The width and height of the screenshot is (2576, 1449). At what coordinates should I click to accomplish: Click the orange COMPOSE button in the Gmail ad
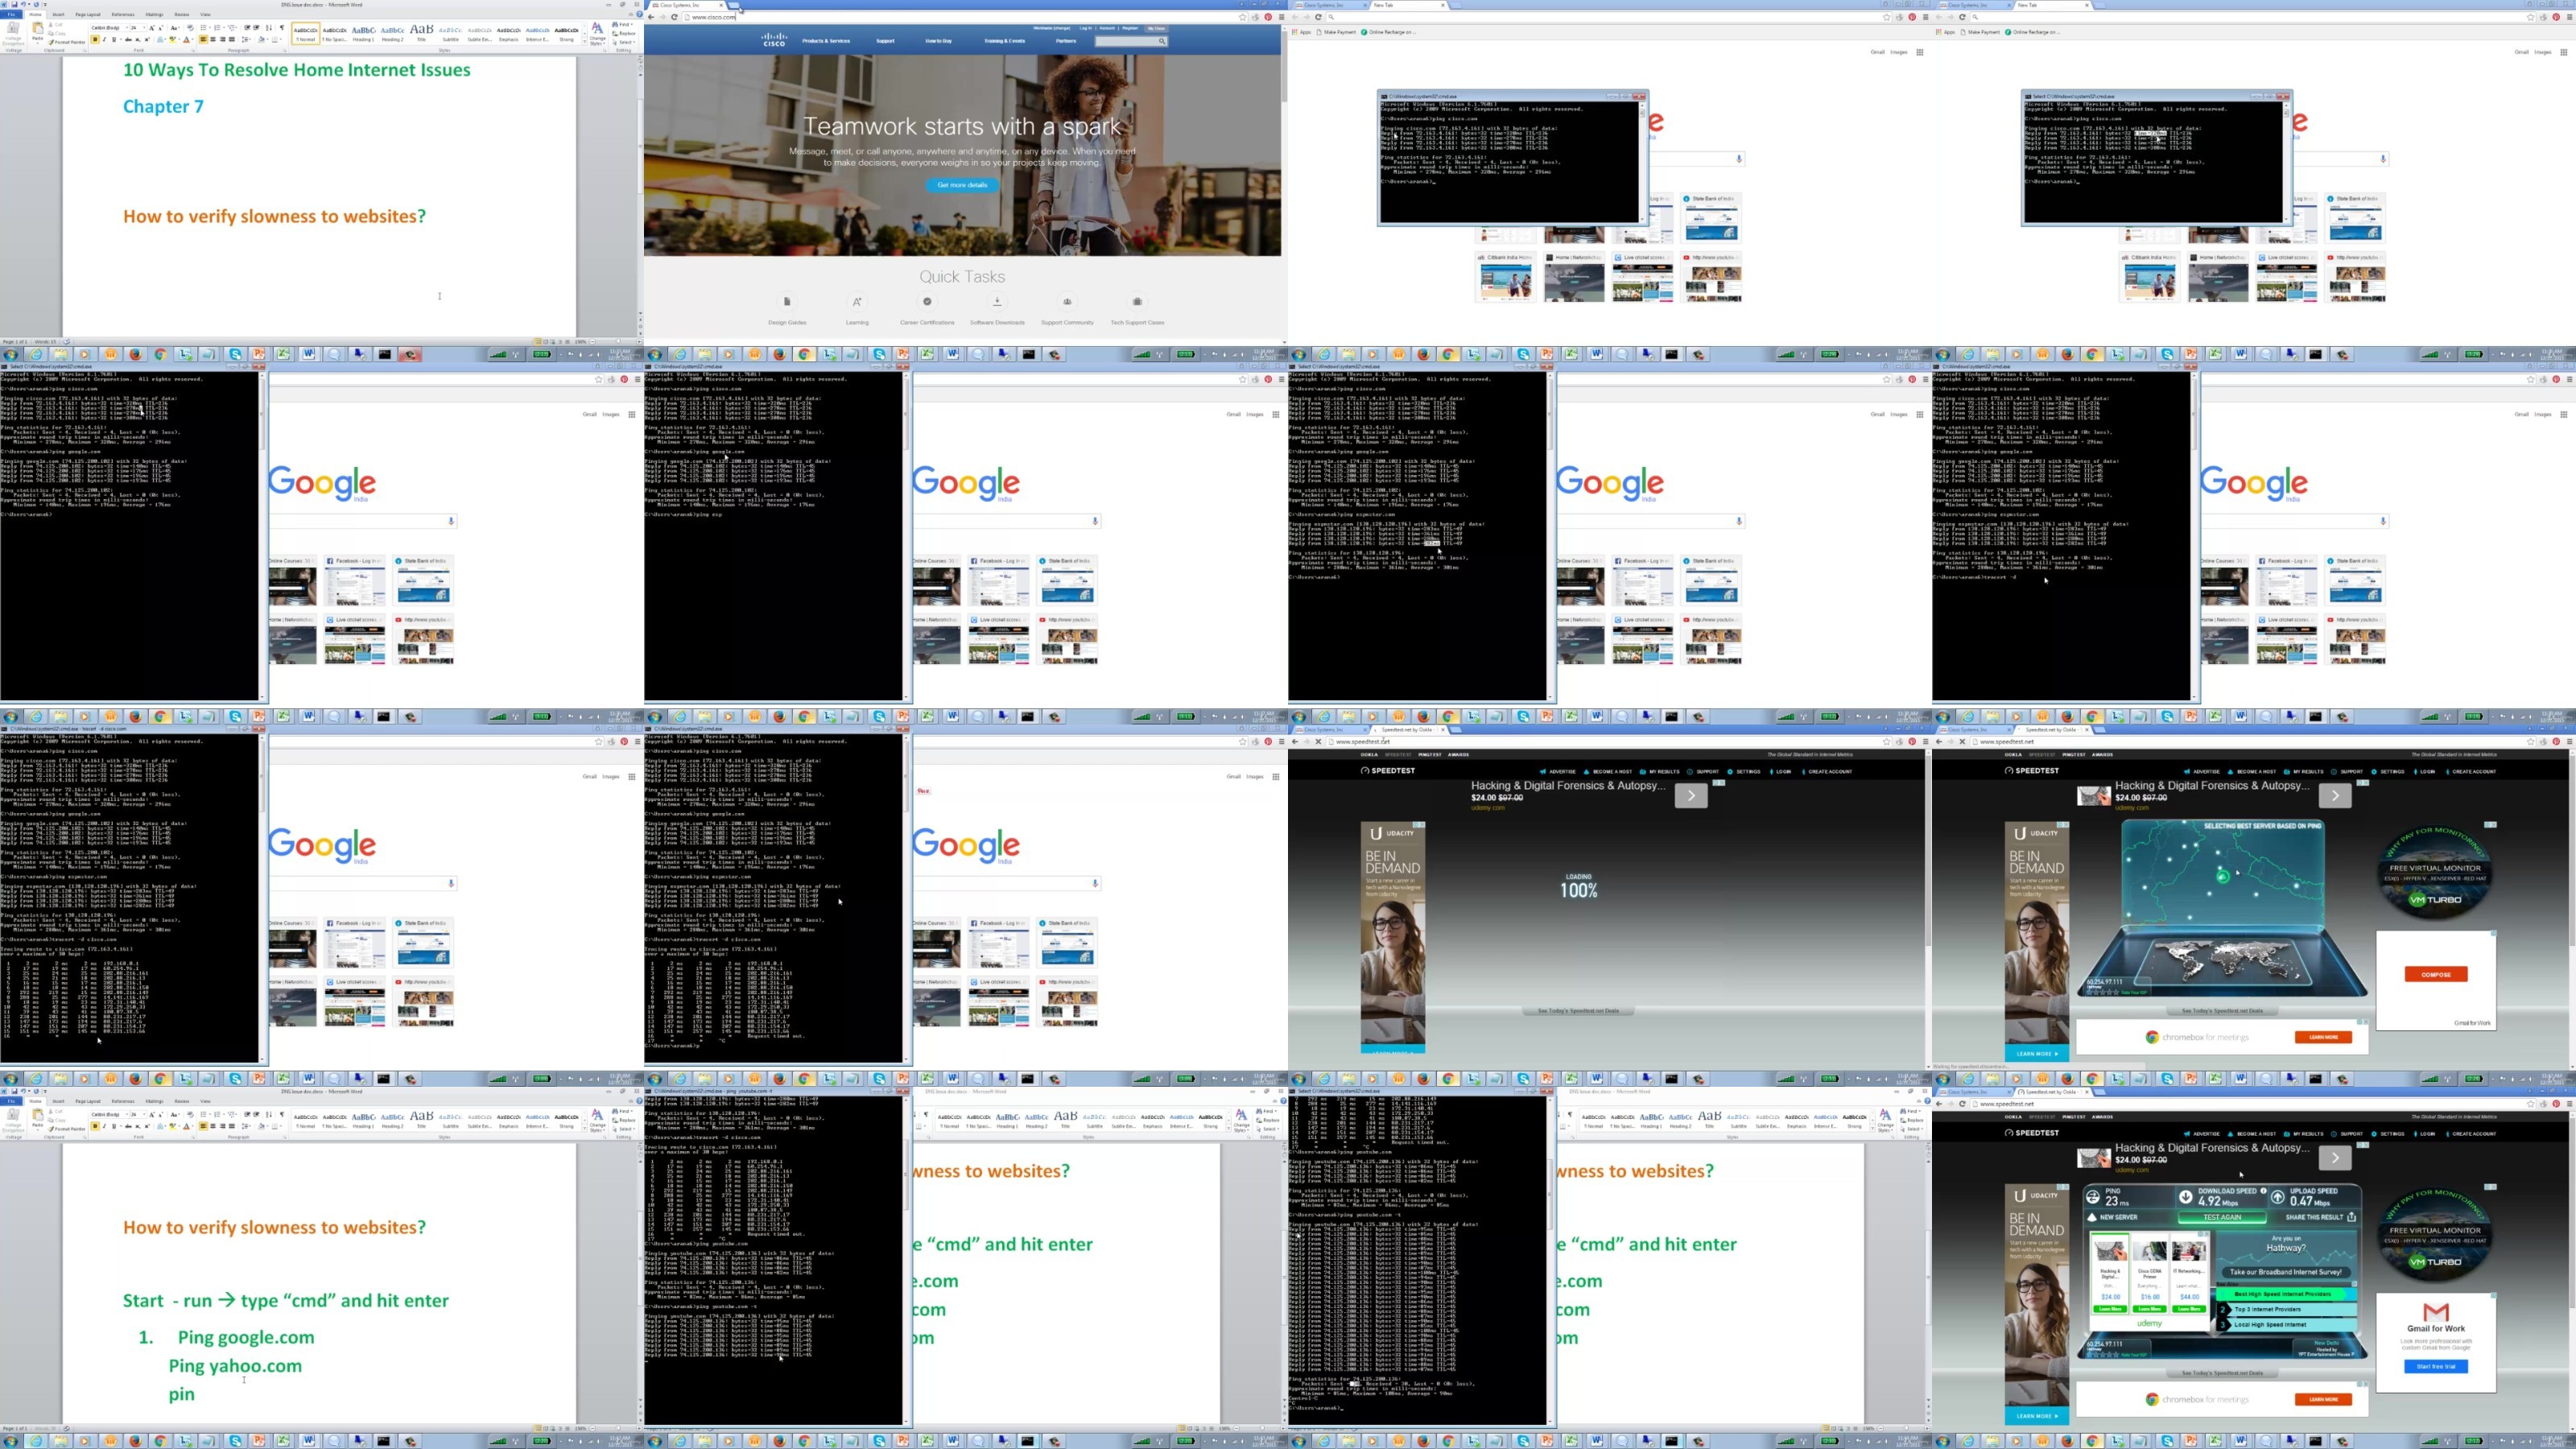coord(2436,974)
